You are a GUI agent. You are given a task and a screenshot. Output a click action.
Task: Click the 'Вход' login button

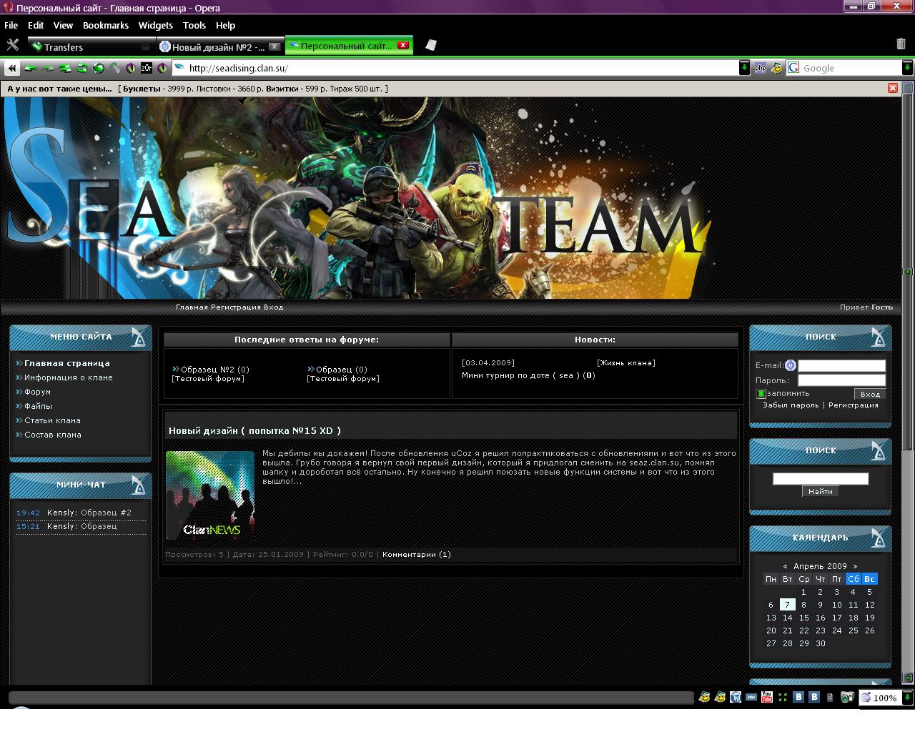point(870,394)
